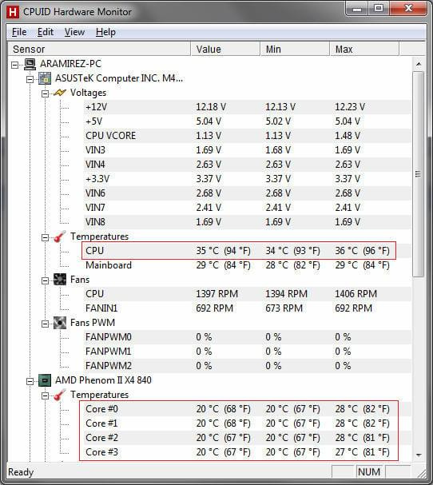
Task: Click the scrollbar down arrow
Action: (419, 455)
